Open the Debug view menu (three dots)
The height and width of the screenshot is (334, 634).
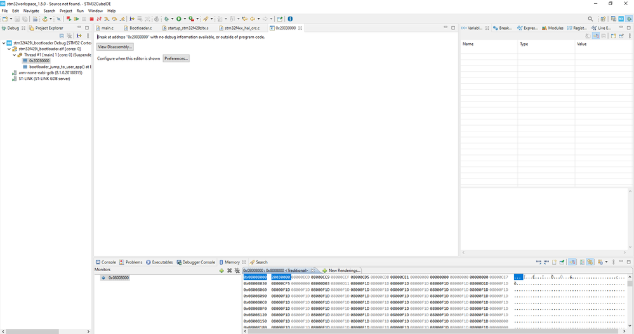(x=88, y=36)
